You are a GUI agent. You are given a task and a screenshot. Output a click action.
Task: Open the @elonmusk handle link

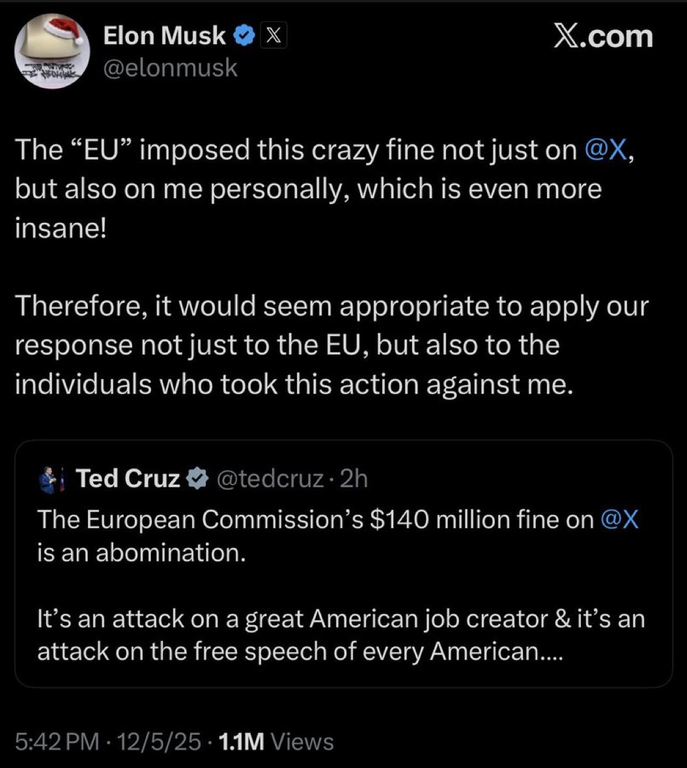(171, 68)
